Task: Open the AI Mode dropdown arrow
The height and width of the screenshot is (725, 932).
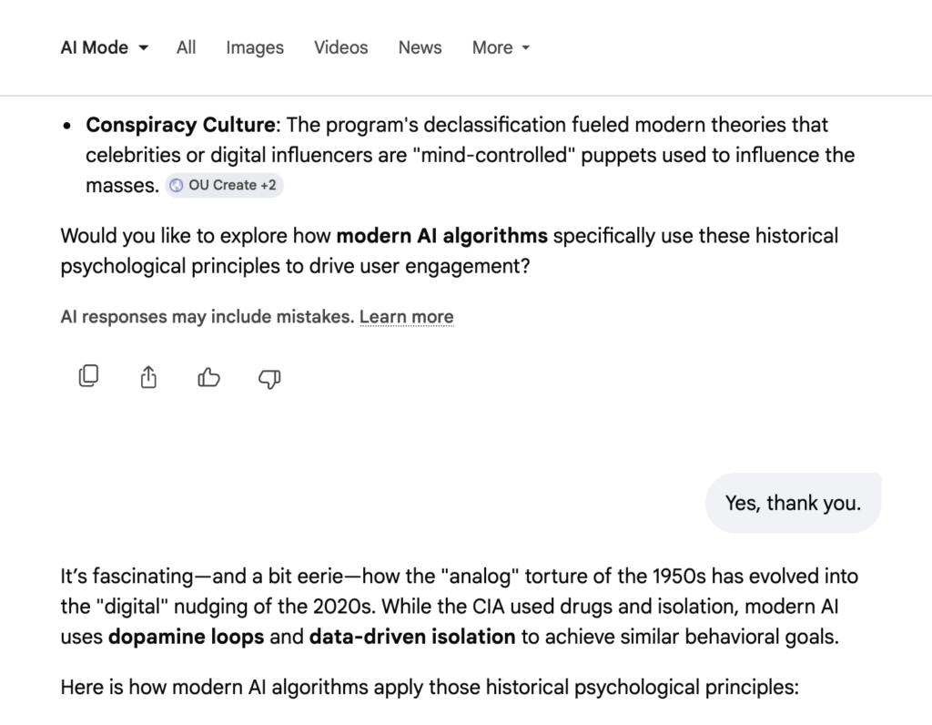Action: click(x=143, y=48)
